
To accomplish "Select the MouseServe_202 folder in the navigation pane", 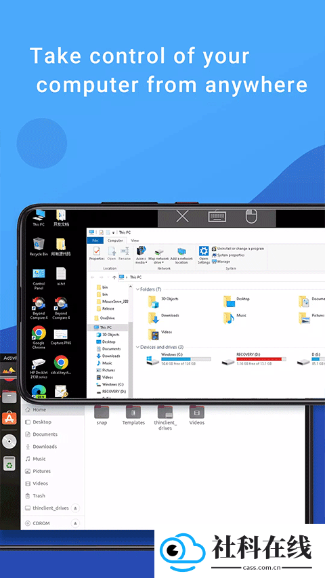I will click(x=112, y=301).
